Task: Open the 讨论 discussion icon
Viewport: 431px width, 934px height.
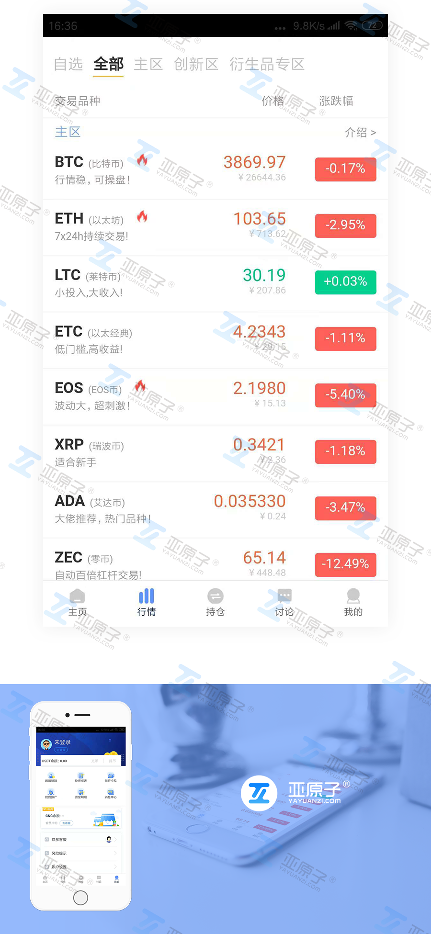Action: tap(284, 596)
